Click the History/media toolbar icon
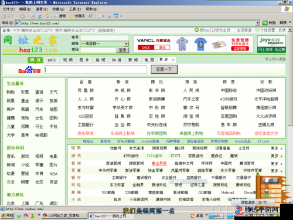293x220 pixels. (x=91, y=16)
